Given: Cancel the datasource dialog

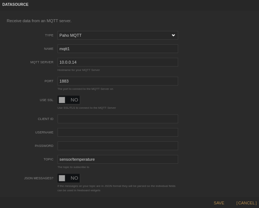Looking at the screenshot, I should pos(247,203).
